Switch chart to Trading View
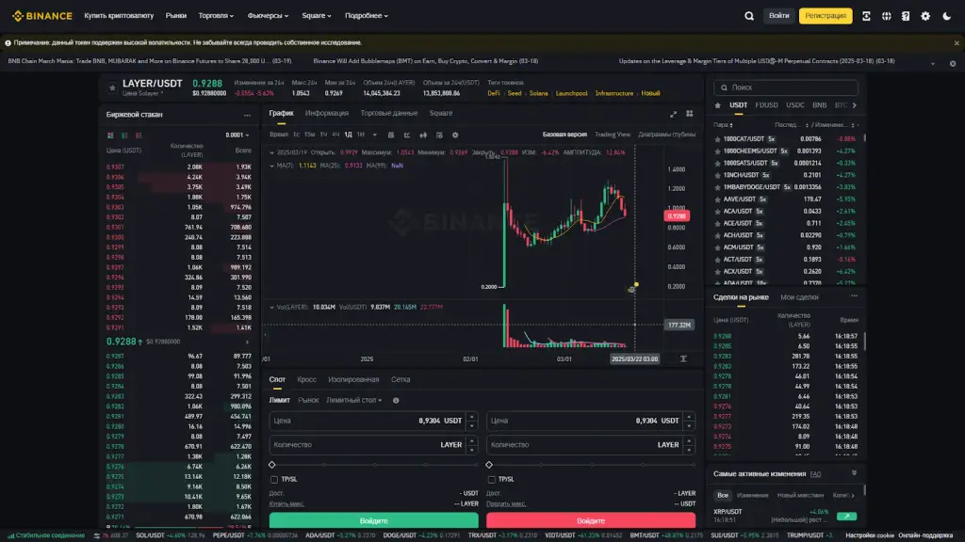The height and width of the screenshot is (542, 965). click(x=613, y=135)
